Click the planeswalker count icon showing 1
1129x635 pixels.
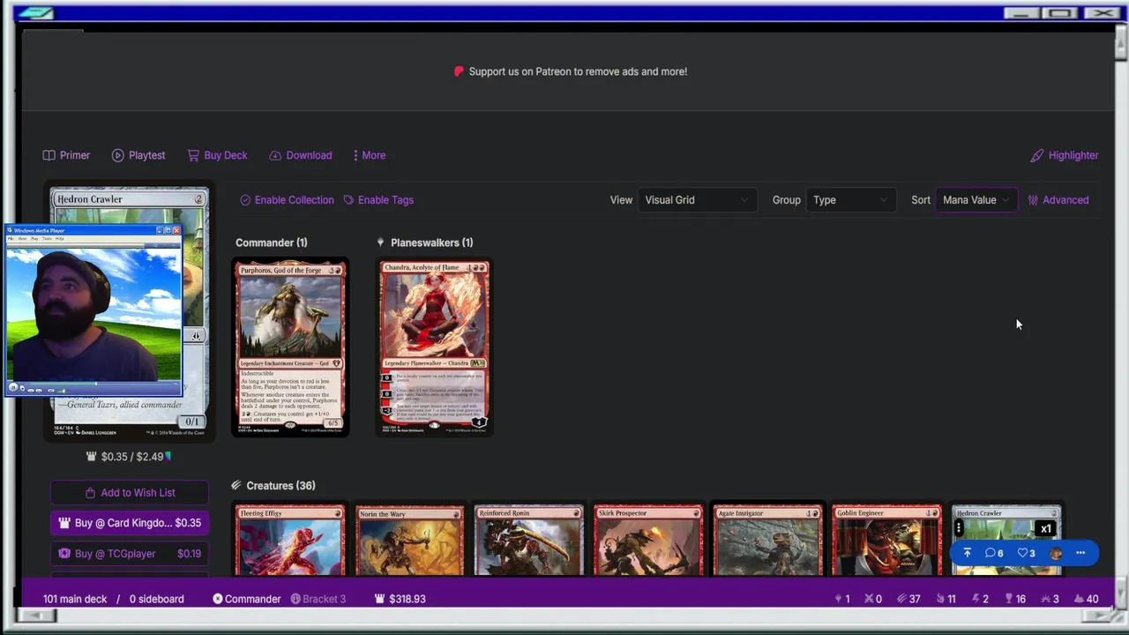point(842,599)
